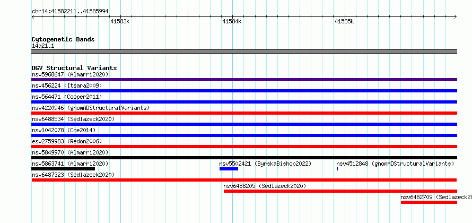Image resolution: width=472 pixels, height=223 pixels.
Task: Open nsv4220946 (gnomADStructuralVariants) label
Action: [91, 108]
